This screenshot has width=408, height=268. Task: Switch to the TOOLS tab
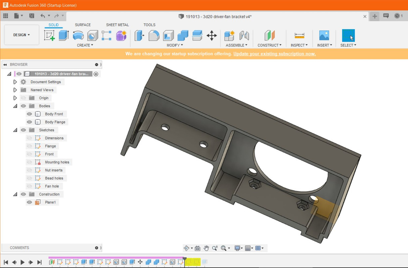(149, 25)
